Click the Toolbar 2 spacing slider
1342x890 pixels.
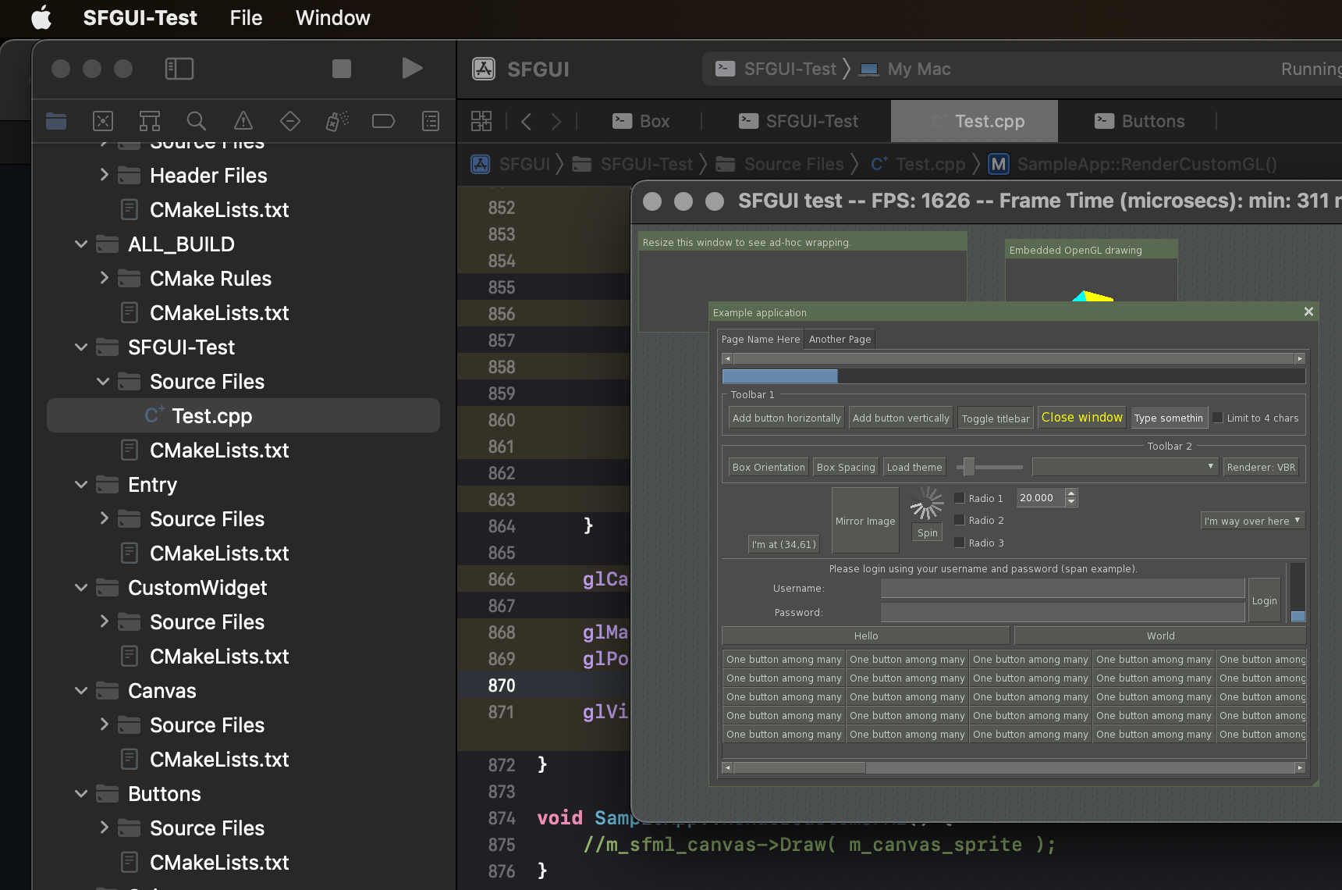click(x=989, y=467)
